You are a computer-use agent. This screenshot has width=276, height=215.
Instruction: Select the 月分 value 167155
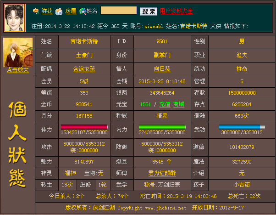click(84, 116)
